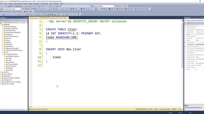
Task: Select the AlwaysOn High Availability node
Action: tap(12, 78)
